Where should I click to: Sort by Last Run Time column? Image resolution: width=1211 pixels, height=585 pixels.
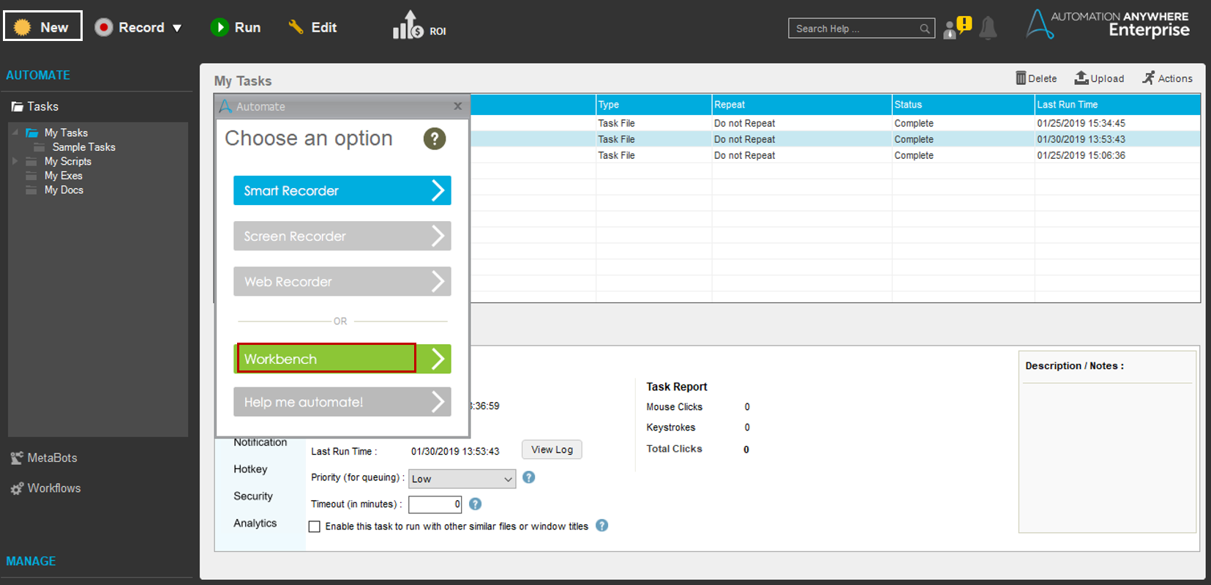[x=1117, y=105]
